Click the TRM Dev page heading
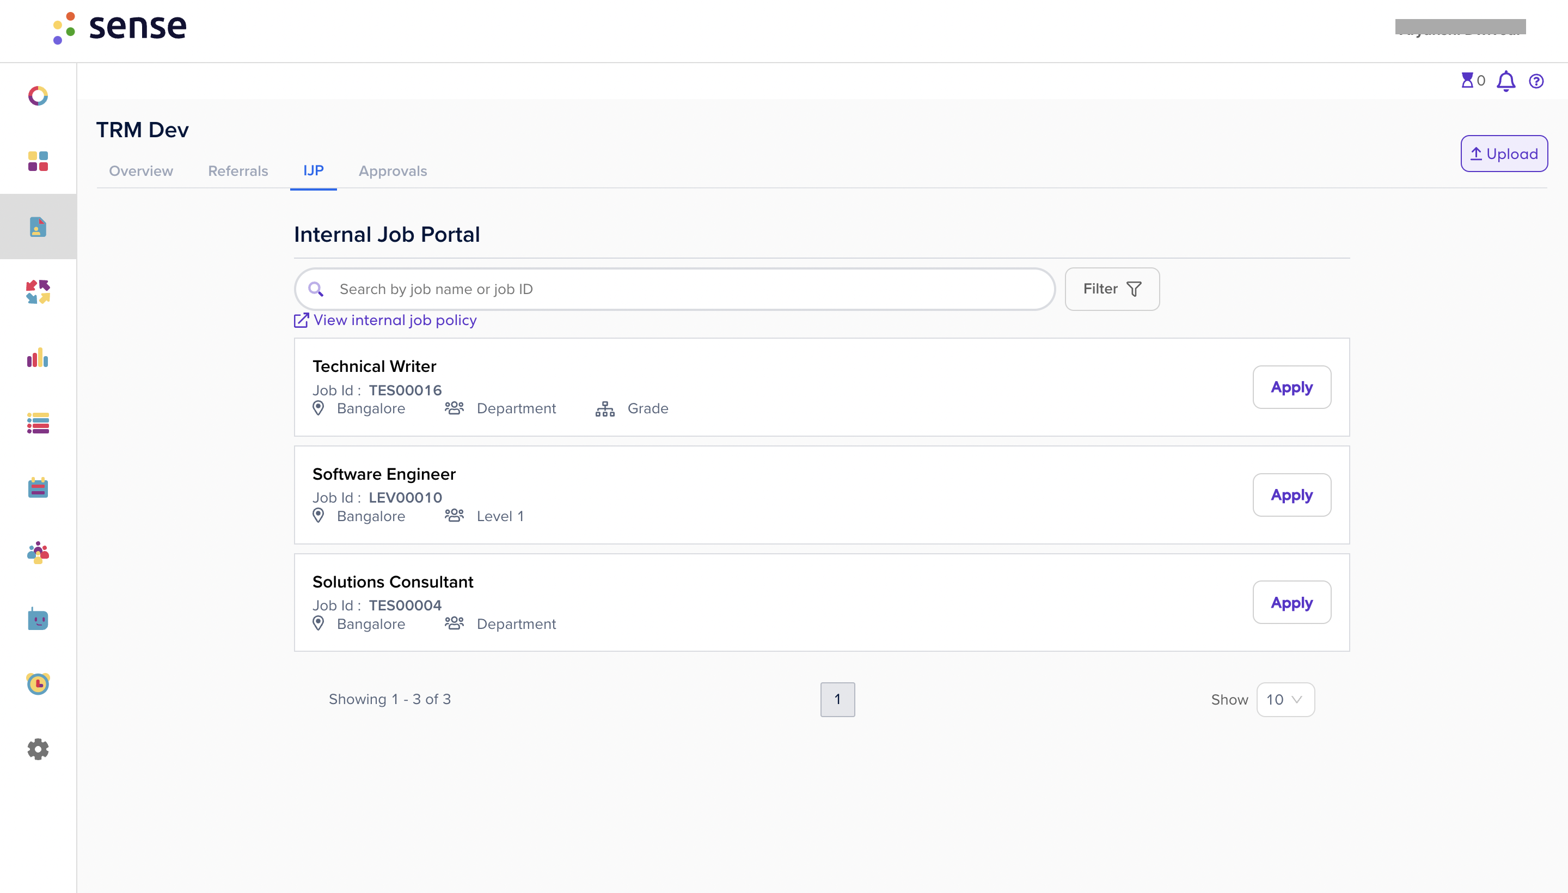Image resolution: width=1568 pixels, height=893 pixels. [x=142, y=130]
